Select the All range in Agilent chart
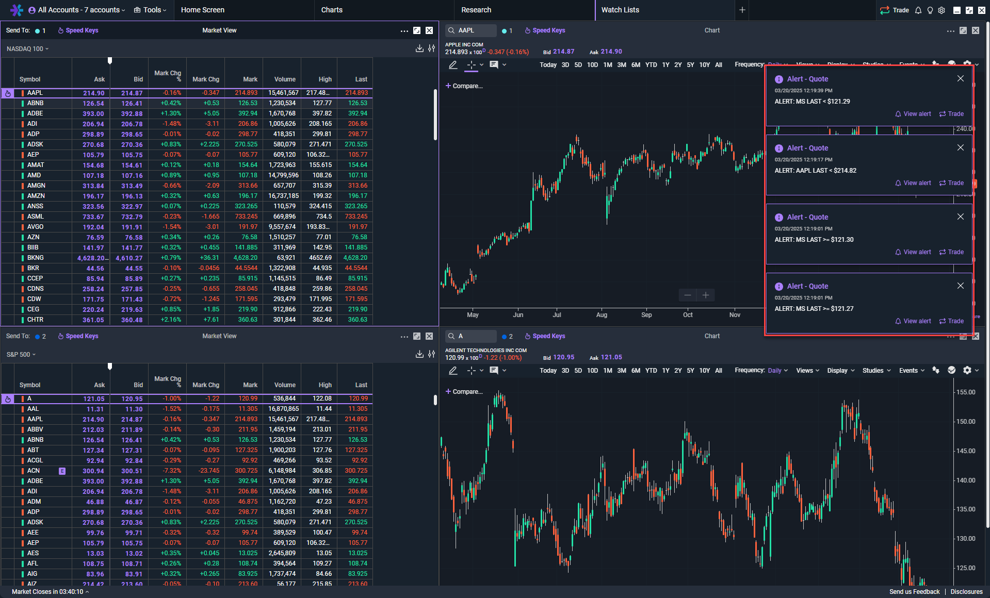 (719, 371)
